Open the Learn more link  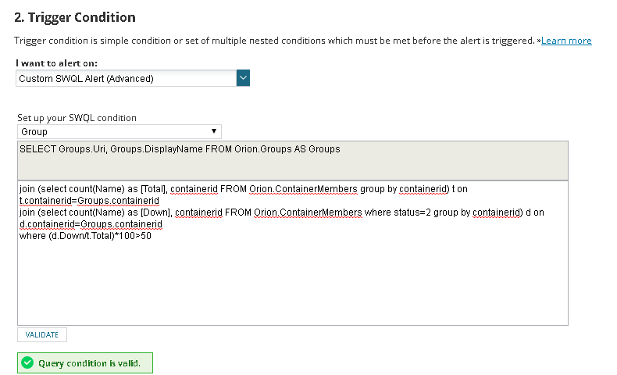566,41
